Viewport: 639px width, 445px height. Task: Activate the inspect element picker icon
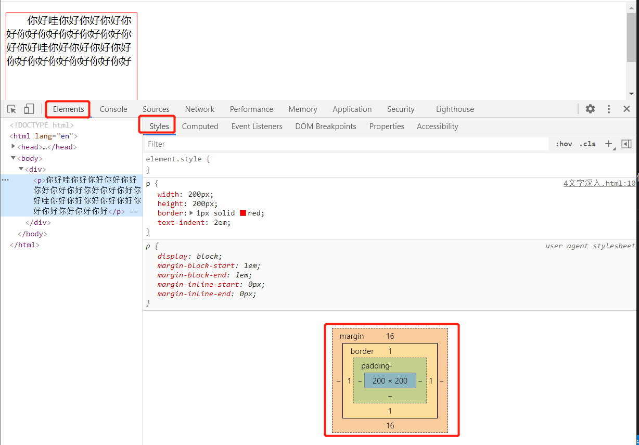point(12,109)
